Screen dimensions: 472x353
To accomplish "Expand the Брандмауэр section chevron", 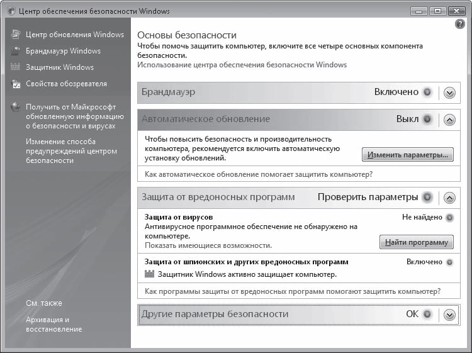I will click(x=449, y=92).
